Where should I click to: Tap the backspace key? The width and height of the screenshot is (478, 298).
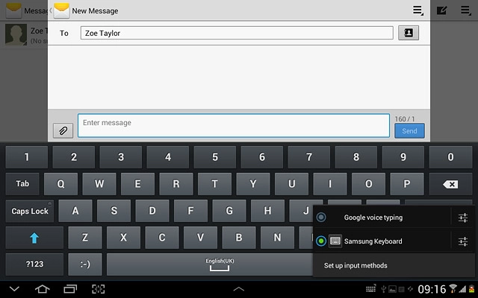click(450, 184)
